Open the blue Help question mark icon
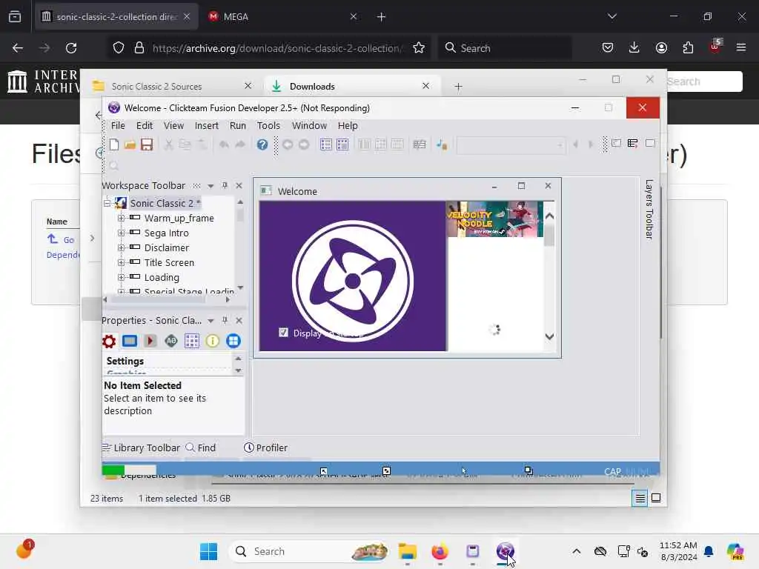Image resolution: width=759 pixels, height=569 pixels. pos(262,144)
